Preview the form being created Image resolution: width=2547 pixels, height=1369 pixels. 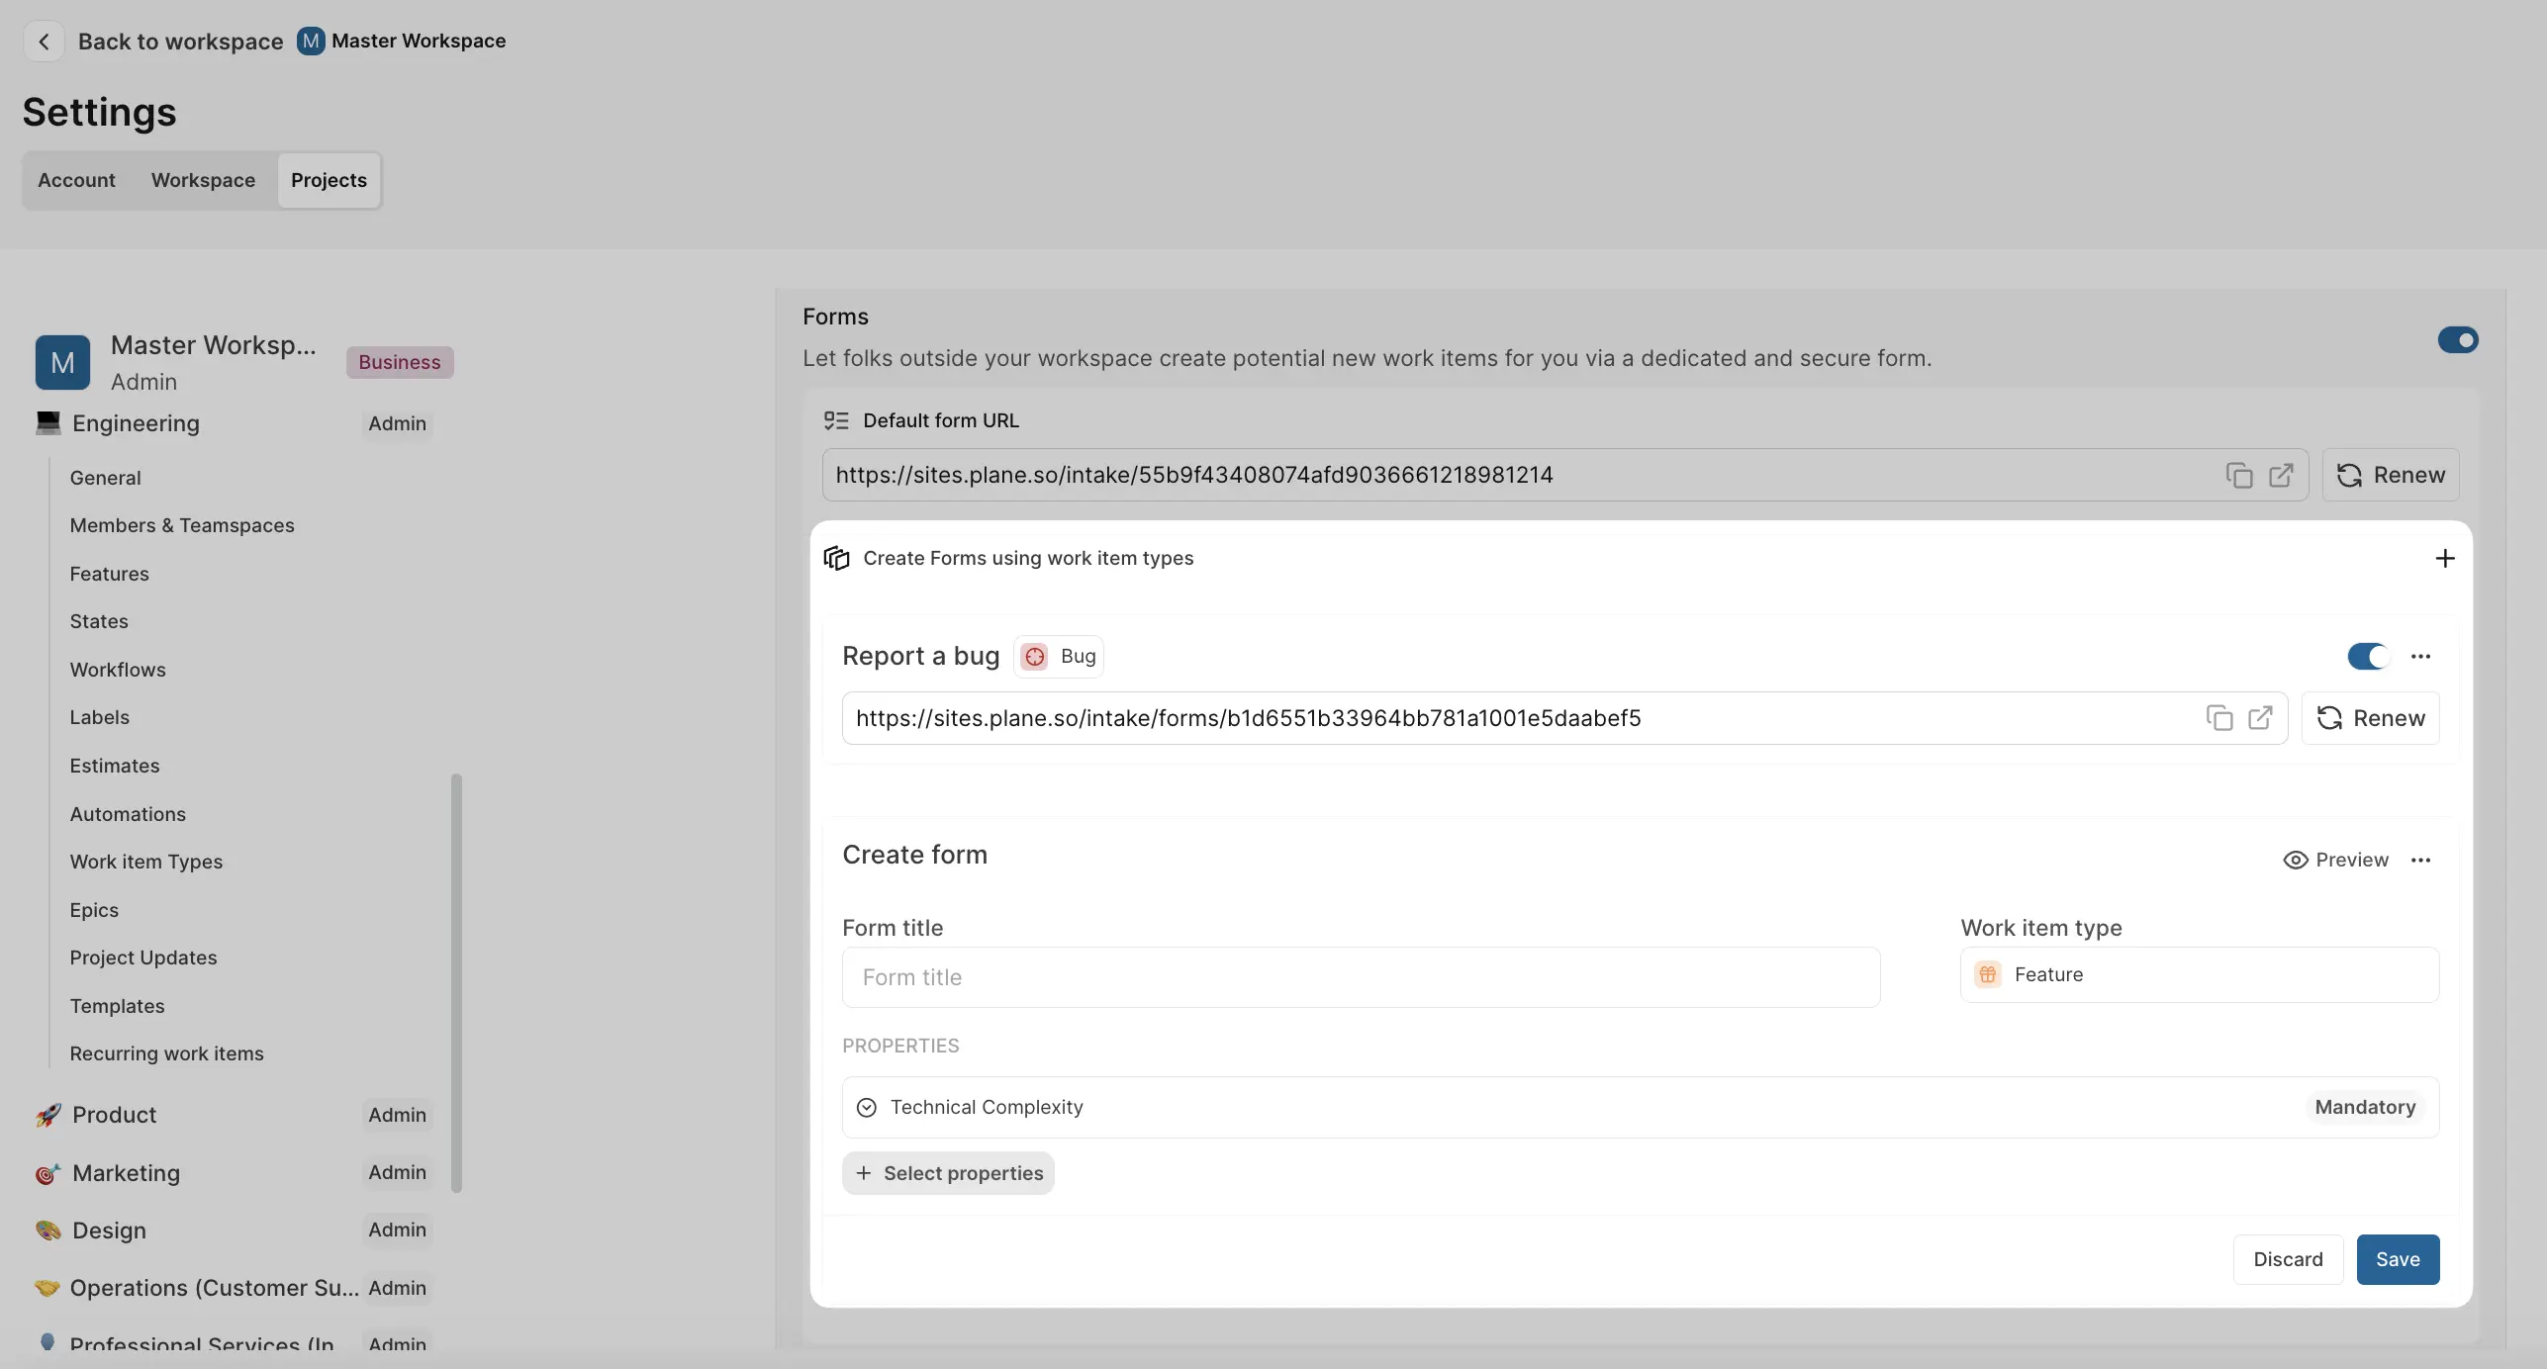2335,860
